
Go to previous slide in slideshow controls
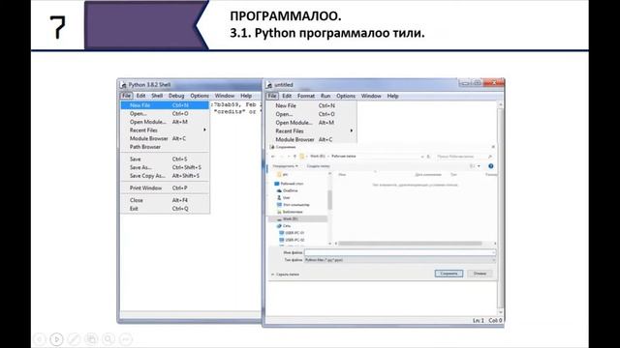[40, 339]
